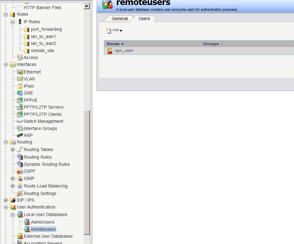Image resolution: width=294 pixels, height=244 pixels.
Task: Open Accounting Servers item
Action: pyautogui.click(x=43, y=242)
